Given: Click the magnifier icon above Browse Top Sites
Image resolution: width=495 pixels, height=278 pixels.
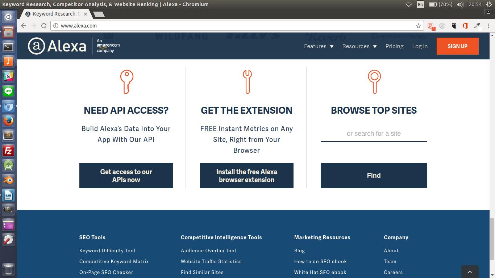Looking at the screenshot, I should (374, 82).
